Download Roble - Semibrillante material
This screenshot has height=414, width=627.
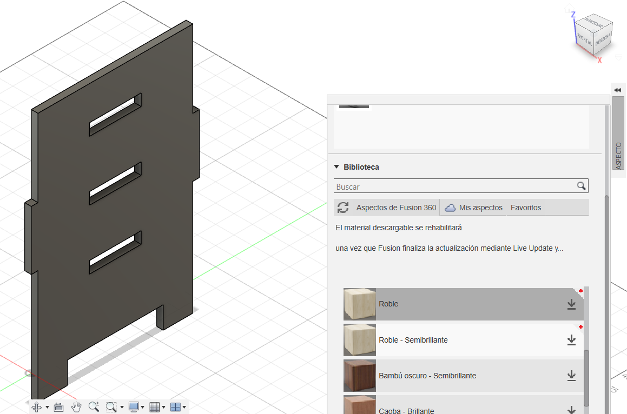coord(571,340)
